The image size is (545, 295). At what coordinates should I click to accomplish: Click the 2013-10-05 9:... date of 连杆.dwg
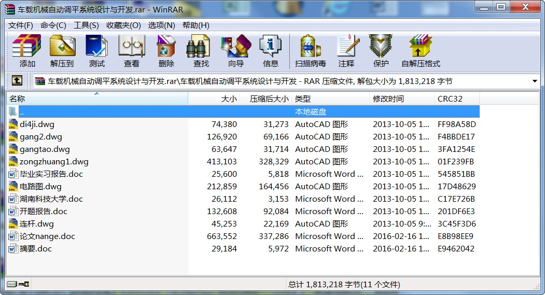(x=402, y=224)
